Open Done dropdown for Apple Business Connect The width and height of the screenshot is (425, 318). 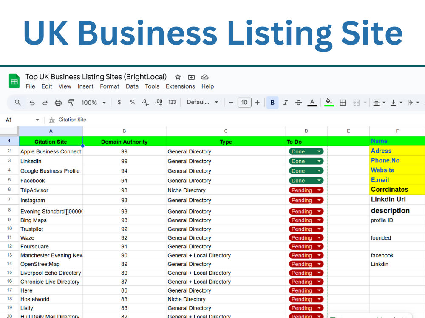tap(306, 151)
